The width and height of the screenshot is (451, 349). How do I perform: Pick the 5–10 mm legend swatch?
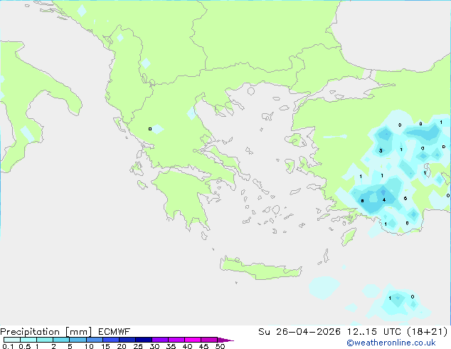pyautogui.click(x=78, y=340)
